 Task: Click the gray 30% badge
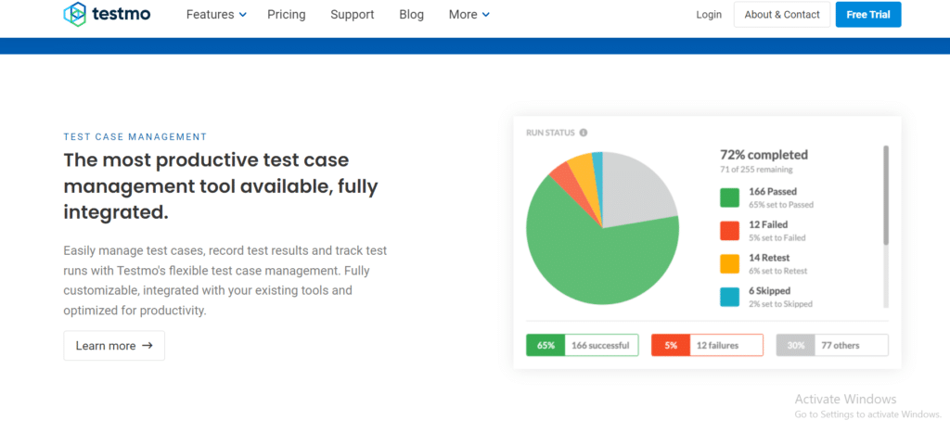point(795,345)
